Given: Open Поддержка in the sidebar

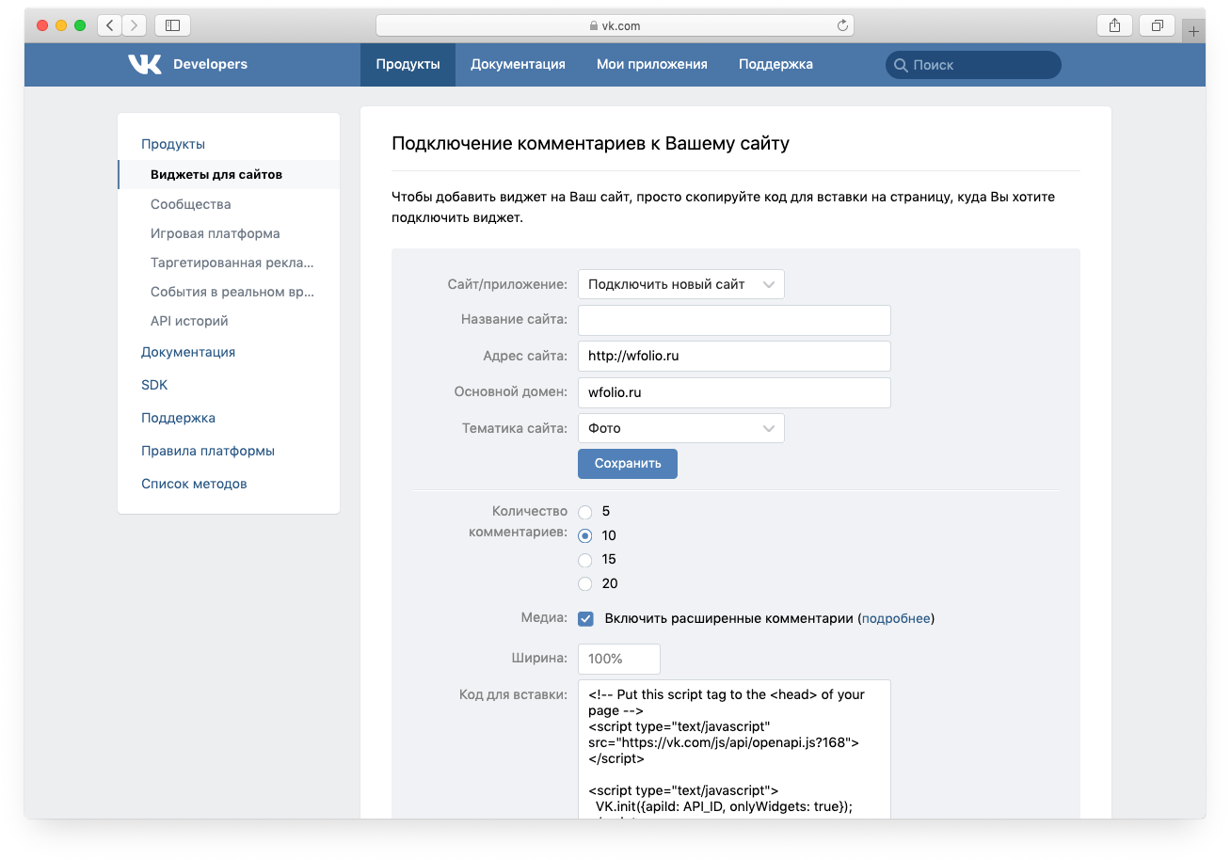Looking at the screenshot, I should click(178, 418).
